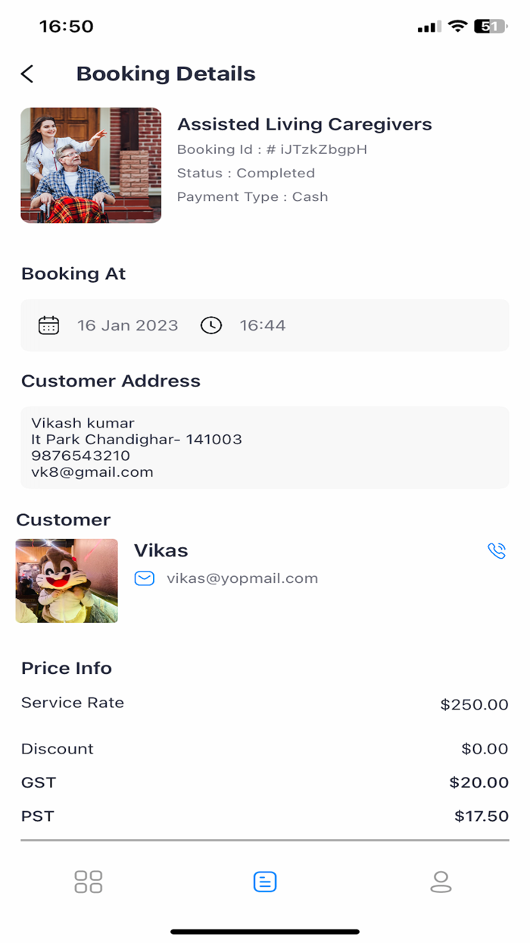The image size is (530, 943).
Task: Open the bookings list tab
Action: point(265,882)
